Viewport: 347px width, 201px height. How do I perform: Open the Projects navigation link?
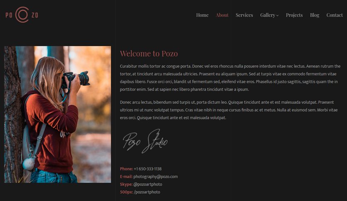[294, 15]
